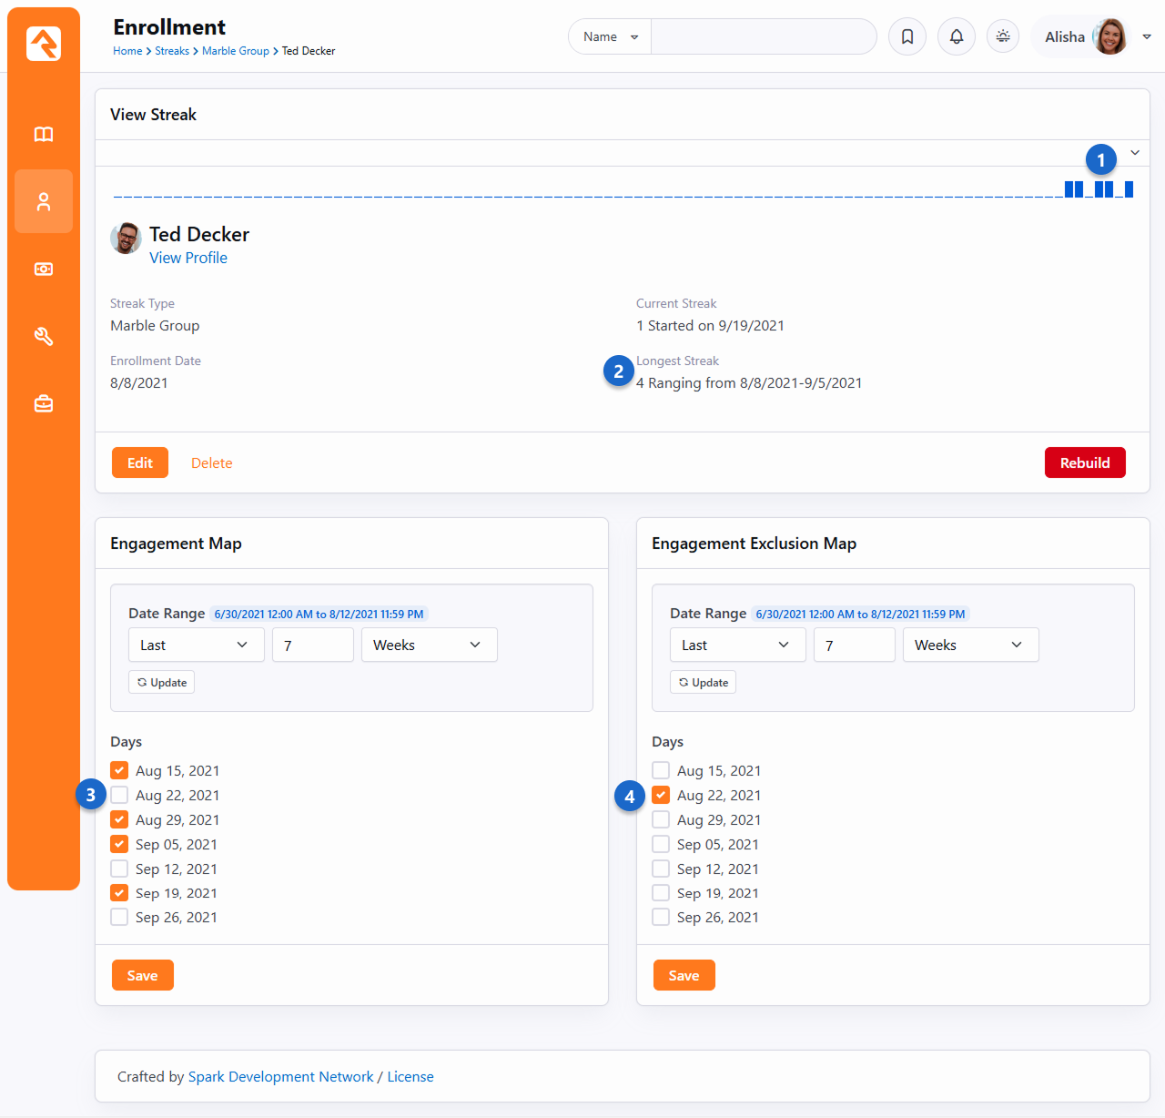The height and width of the screenshot is (1118, 1165).
Task: Check Sep 12, 2021 in Engagement Map
Action: 119,869
